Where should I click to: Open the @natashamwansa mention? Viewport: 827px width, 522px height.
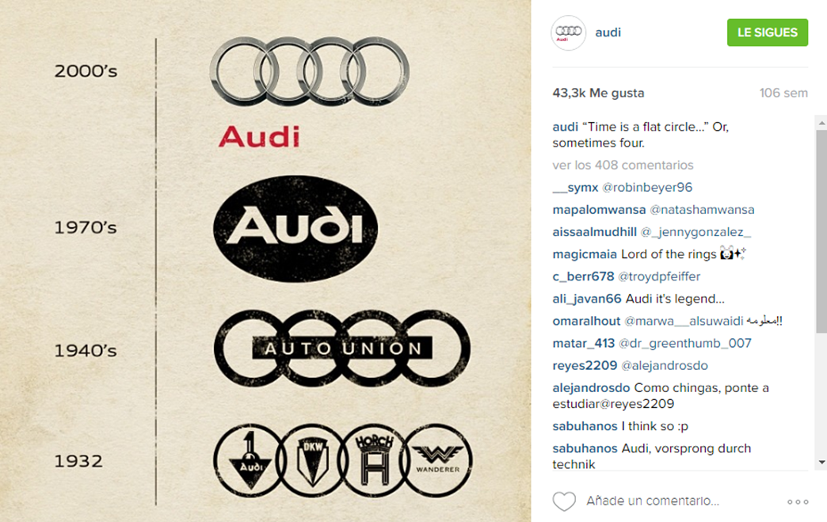[702, 209]
